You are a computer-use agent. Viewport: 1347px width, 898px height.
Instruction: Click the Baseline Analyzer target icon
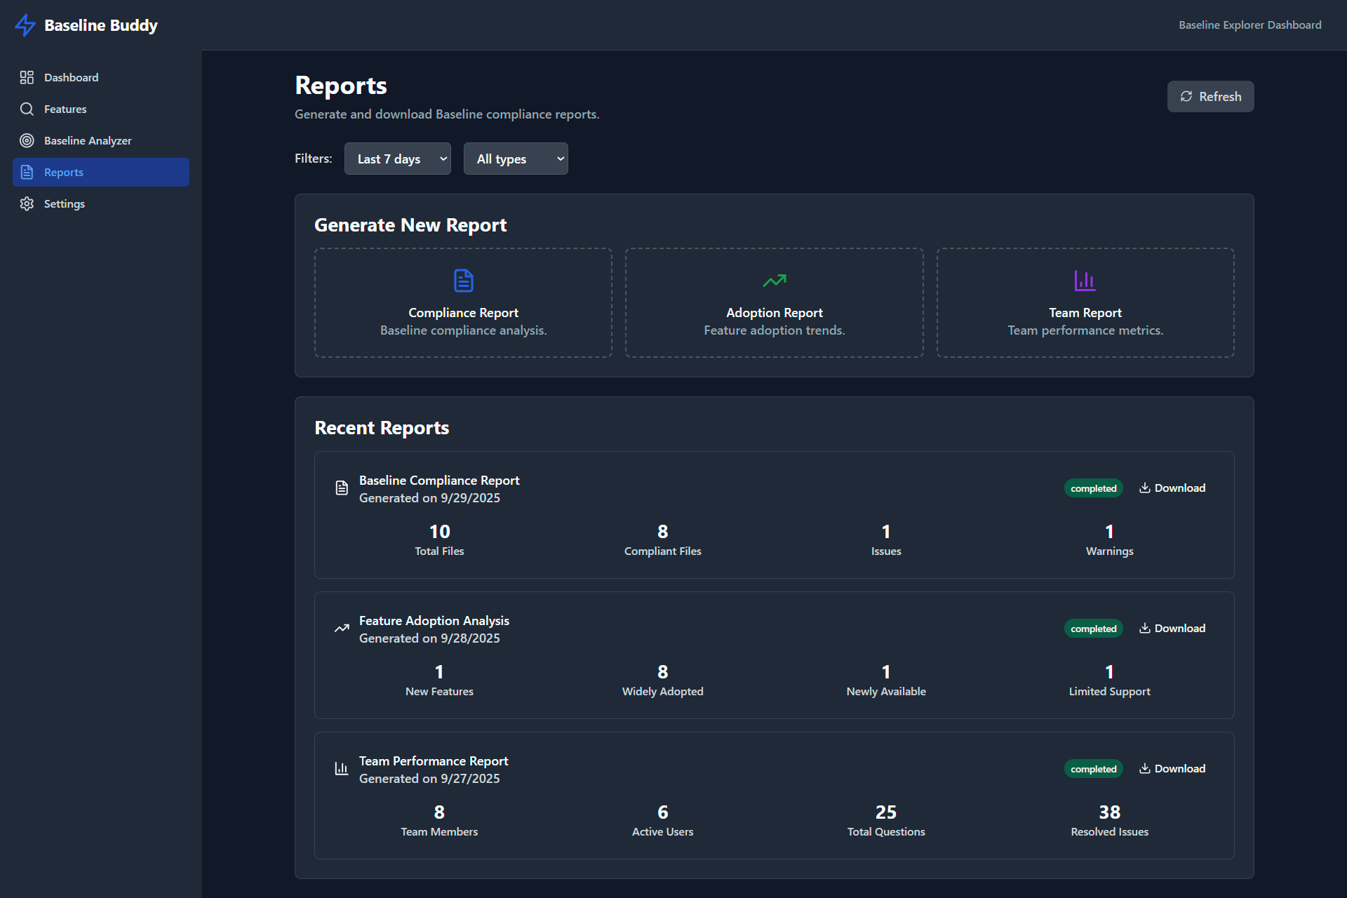point(27,140)
